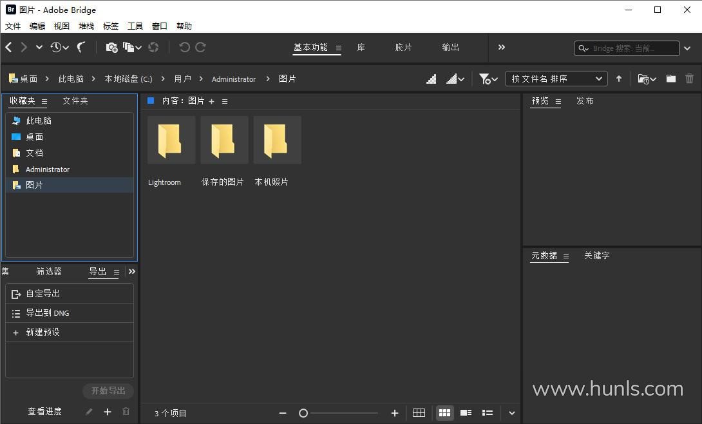Click 自定导出 preset

tap(70, 294)
